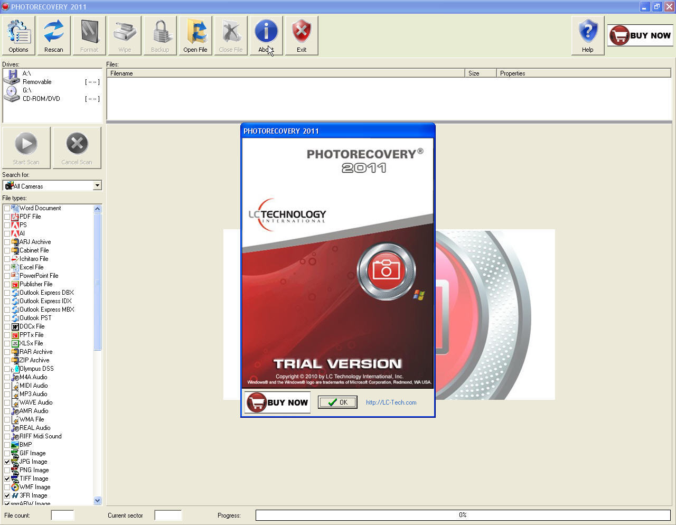Select the Cabinet File list icon

pyautogui.click(x=15, y=250)
